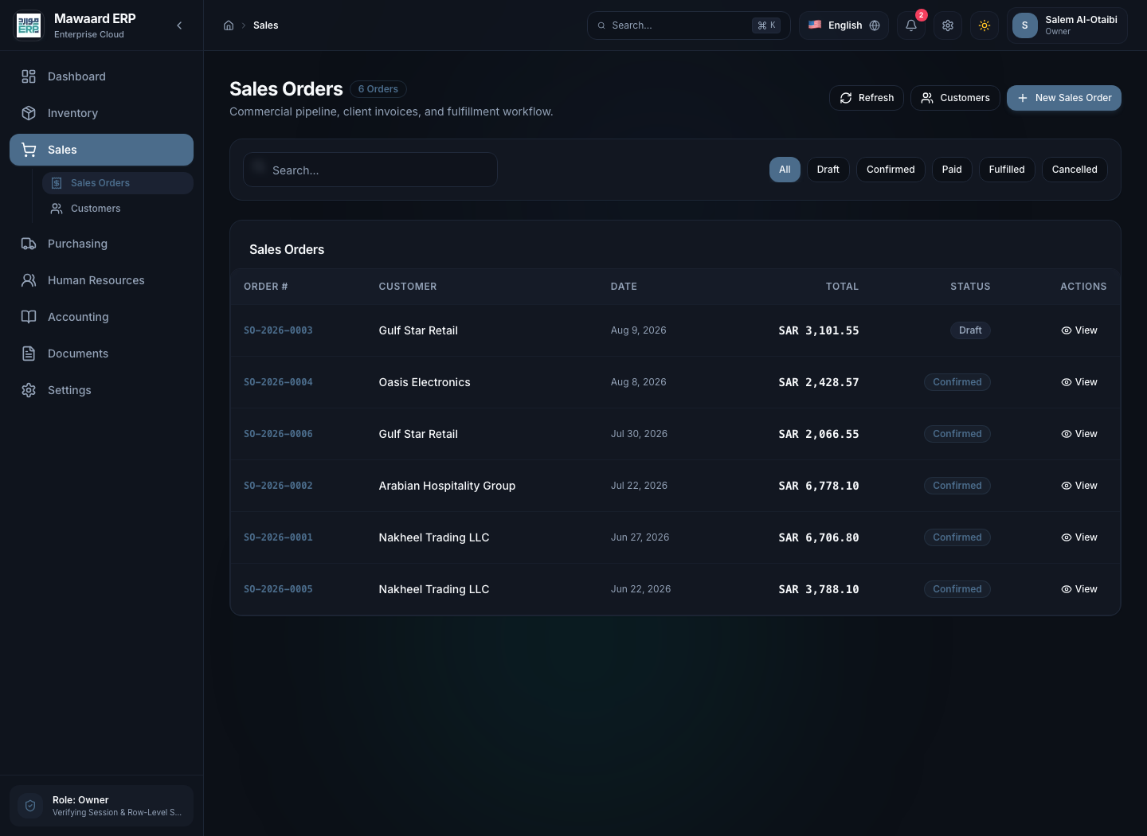Open Customers in the sidebar submenu
The height and width of the screenshot is (836, 1147).
[x=118, y=209]
